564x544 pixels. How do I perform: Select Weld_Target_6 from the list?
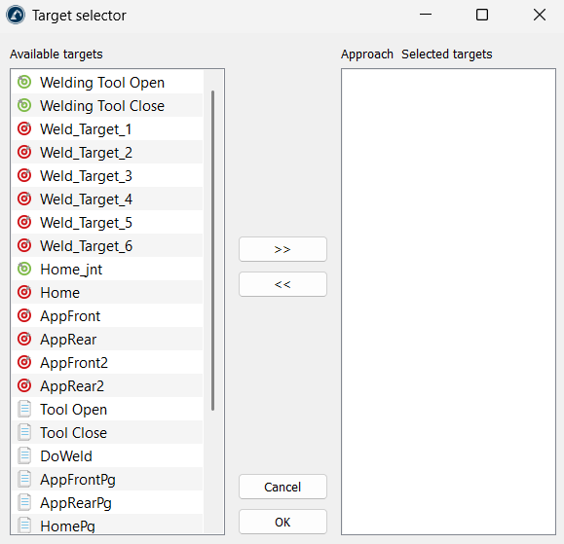click(x=107, y=245)
